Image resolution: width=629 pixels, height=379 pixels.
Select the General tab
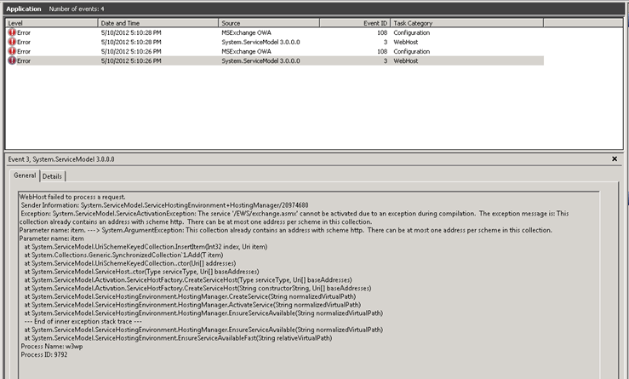(x=26, y=176)
